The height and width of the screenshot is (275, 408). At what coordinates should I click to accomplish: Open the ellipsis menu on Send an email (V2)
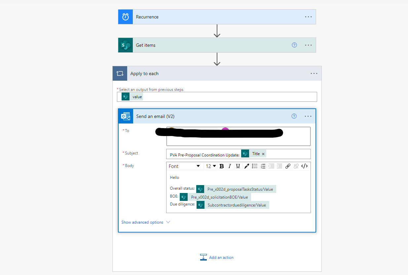coord(308,116)
